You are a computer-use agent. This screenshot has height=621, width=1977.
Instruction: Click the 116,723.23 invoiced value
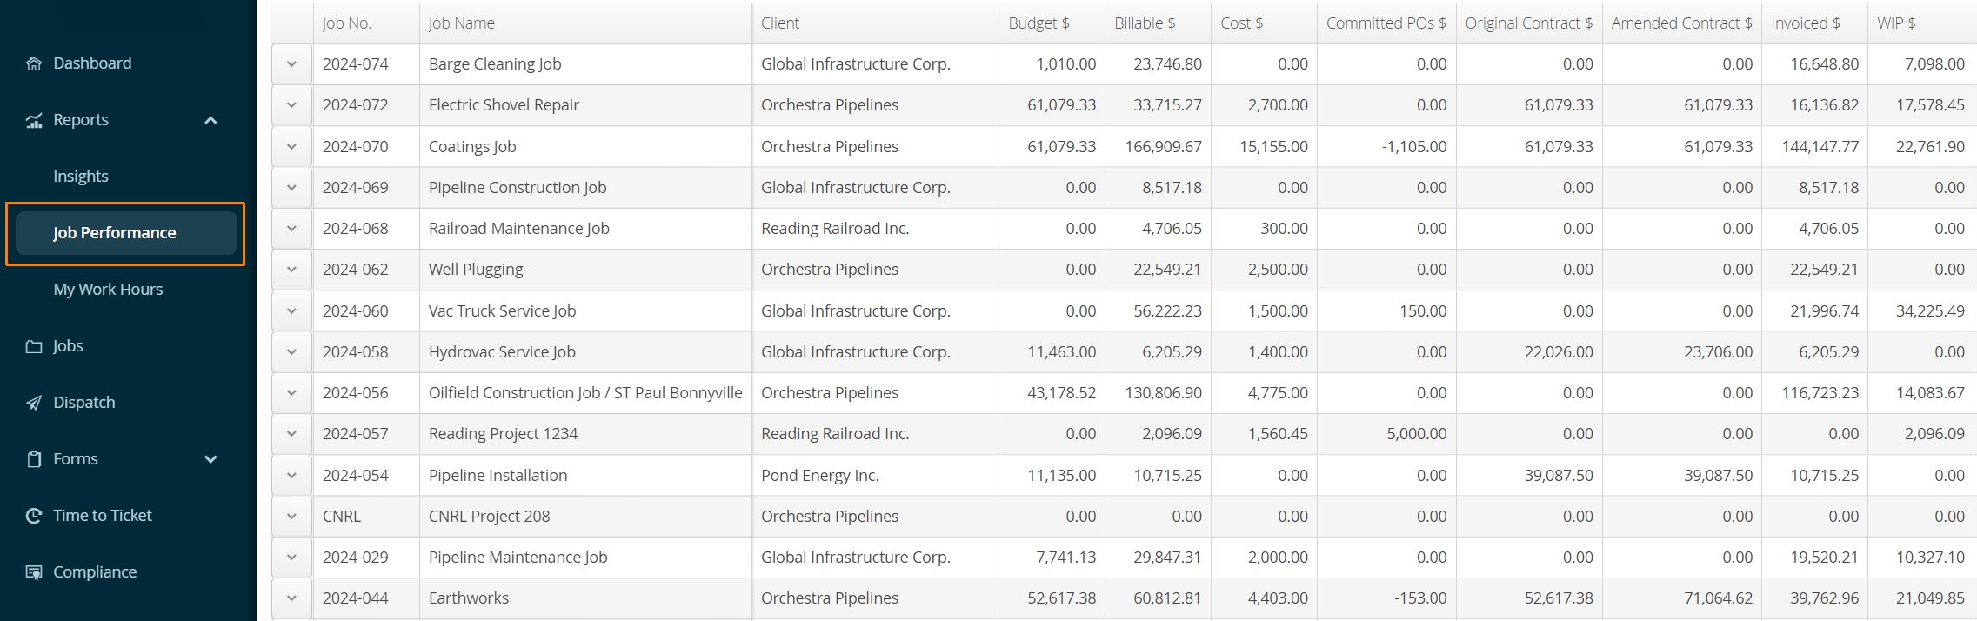click(x=1820, y=393)
